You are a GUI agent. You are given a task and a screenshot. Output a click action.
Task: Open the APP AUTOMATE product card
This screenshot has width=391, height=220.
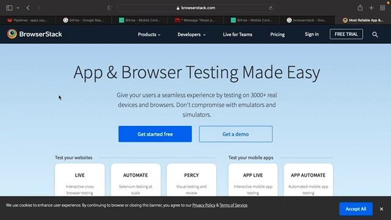(x=308, y=180)
